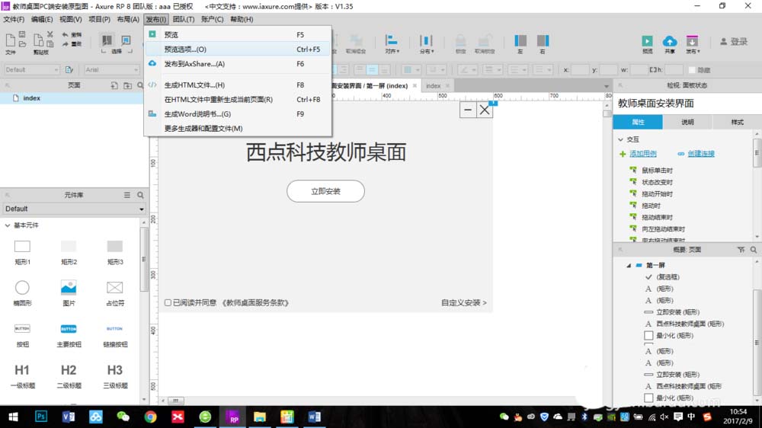Open Chrome from the Windows taskbar
The image size is (762, 428).
click(x=150, y=417)
